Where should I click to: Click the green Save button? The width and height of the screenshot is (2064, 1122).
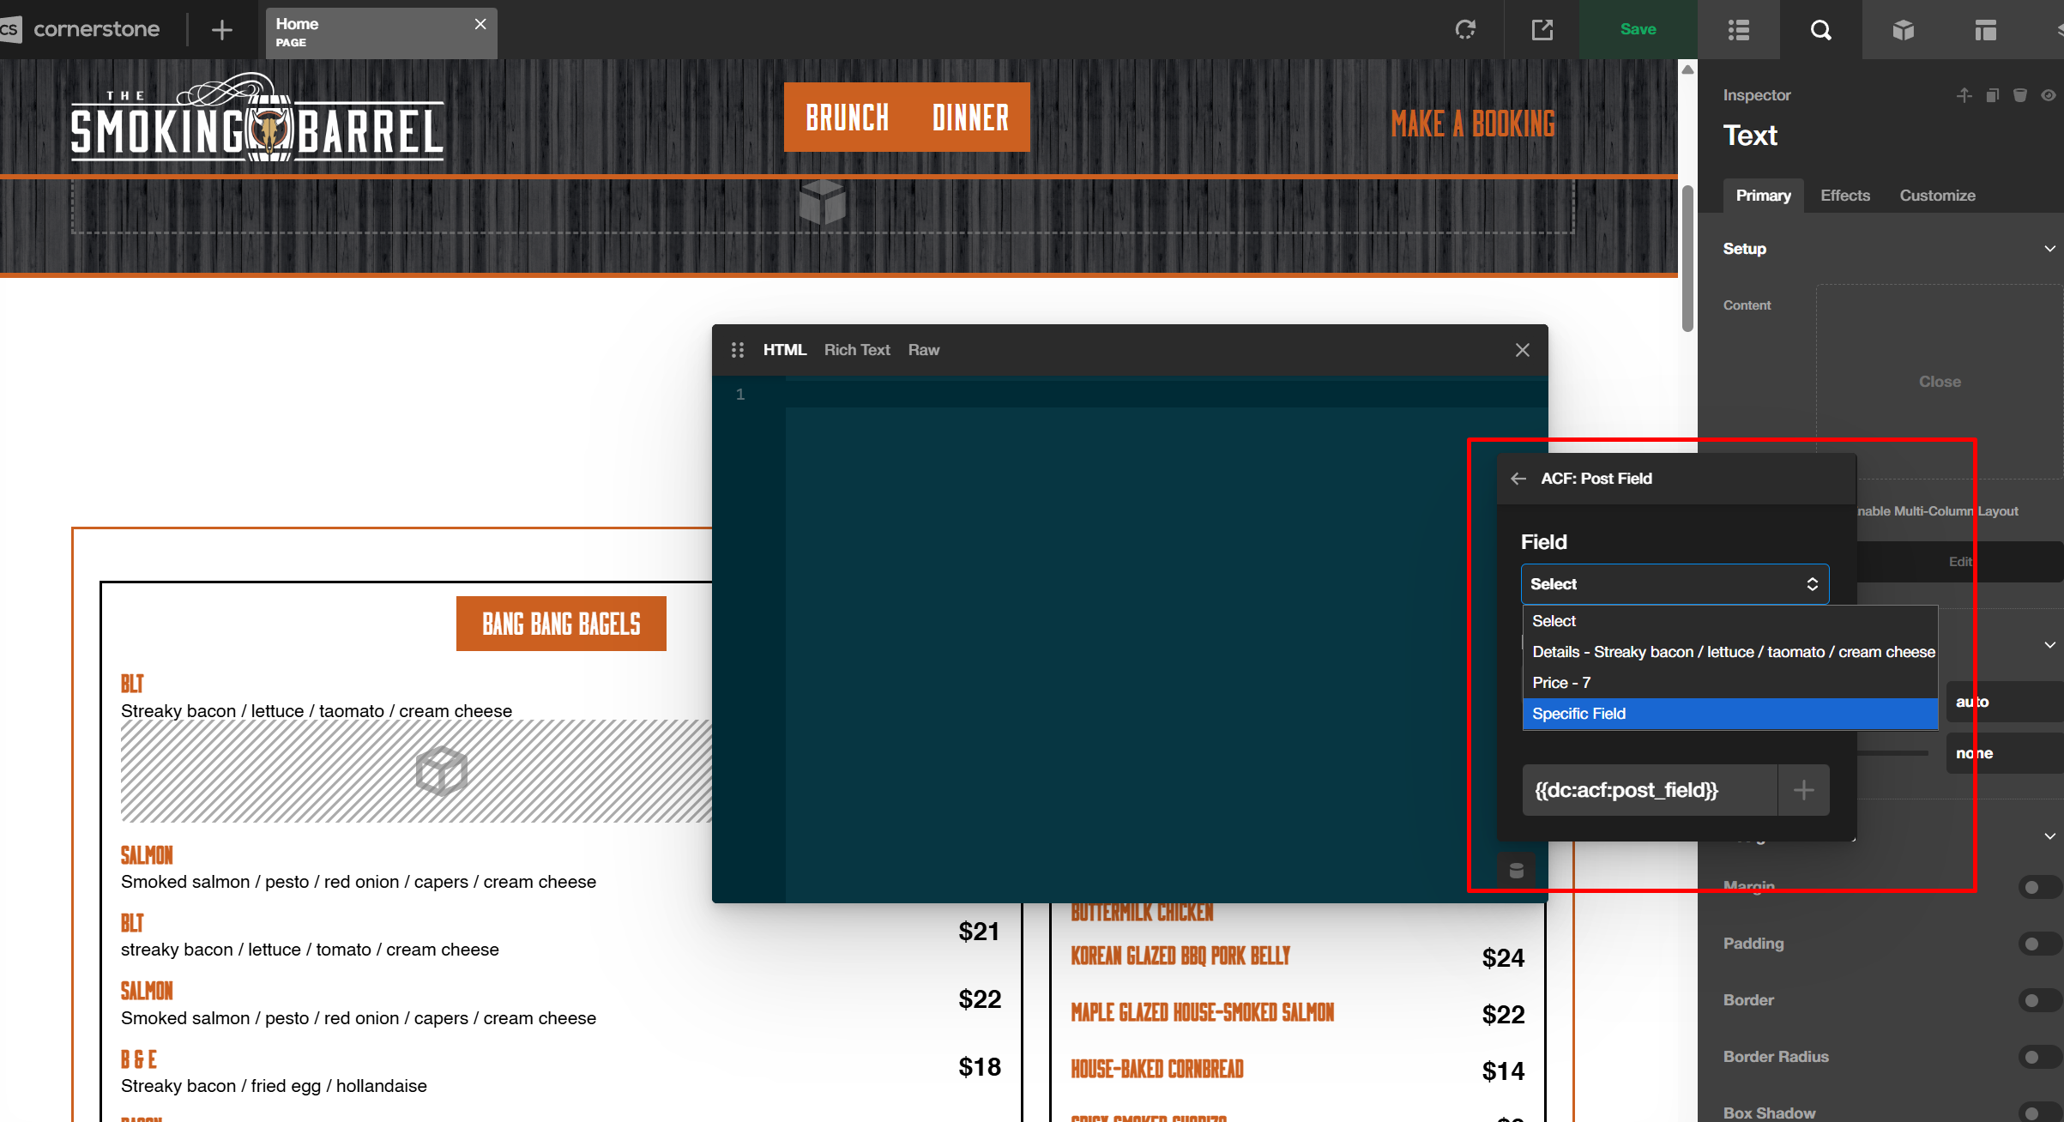click(x=1637, y=30)
